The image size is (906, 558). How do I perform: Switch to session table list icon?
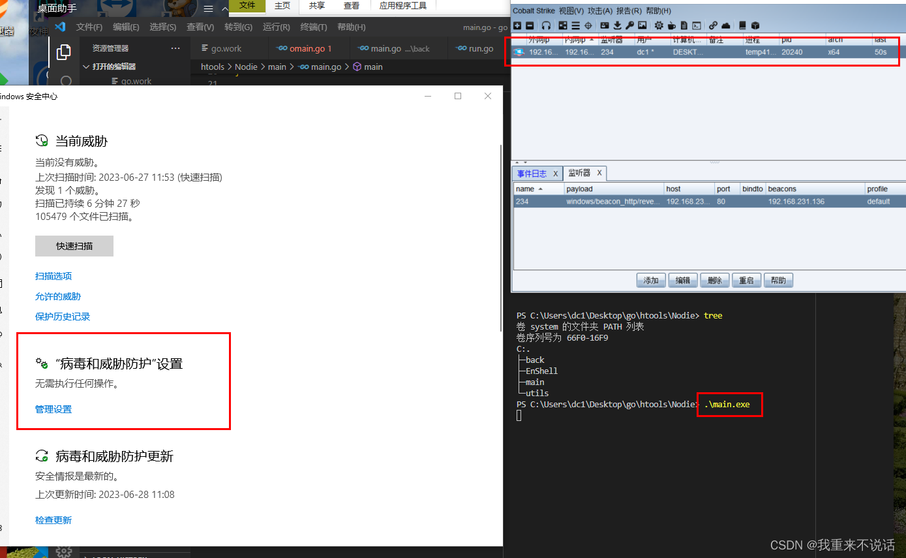(x=575, y=25)
